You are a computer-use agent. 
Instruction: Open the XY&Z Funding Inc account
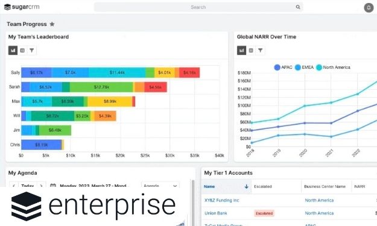click(x=222, y=200)
